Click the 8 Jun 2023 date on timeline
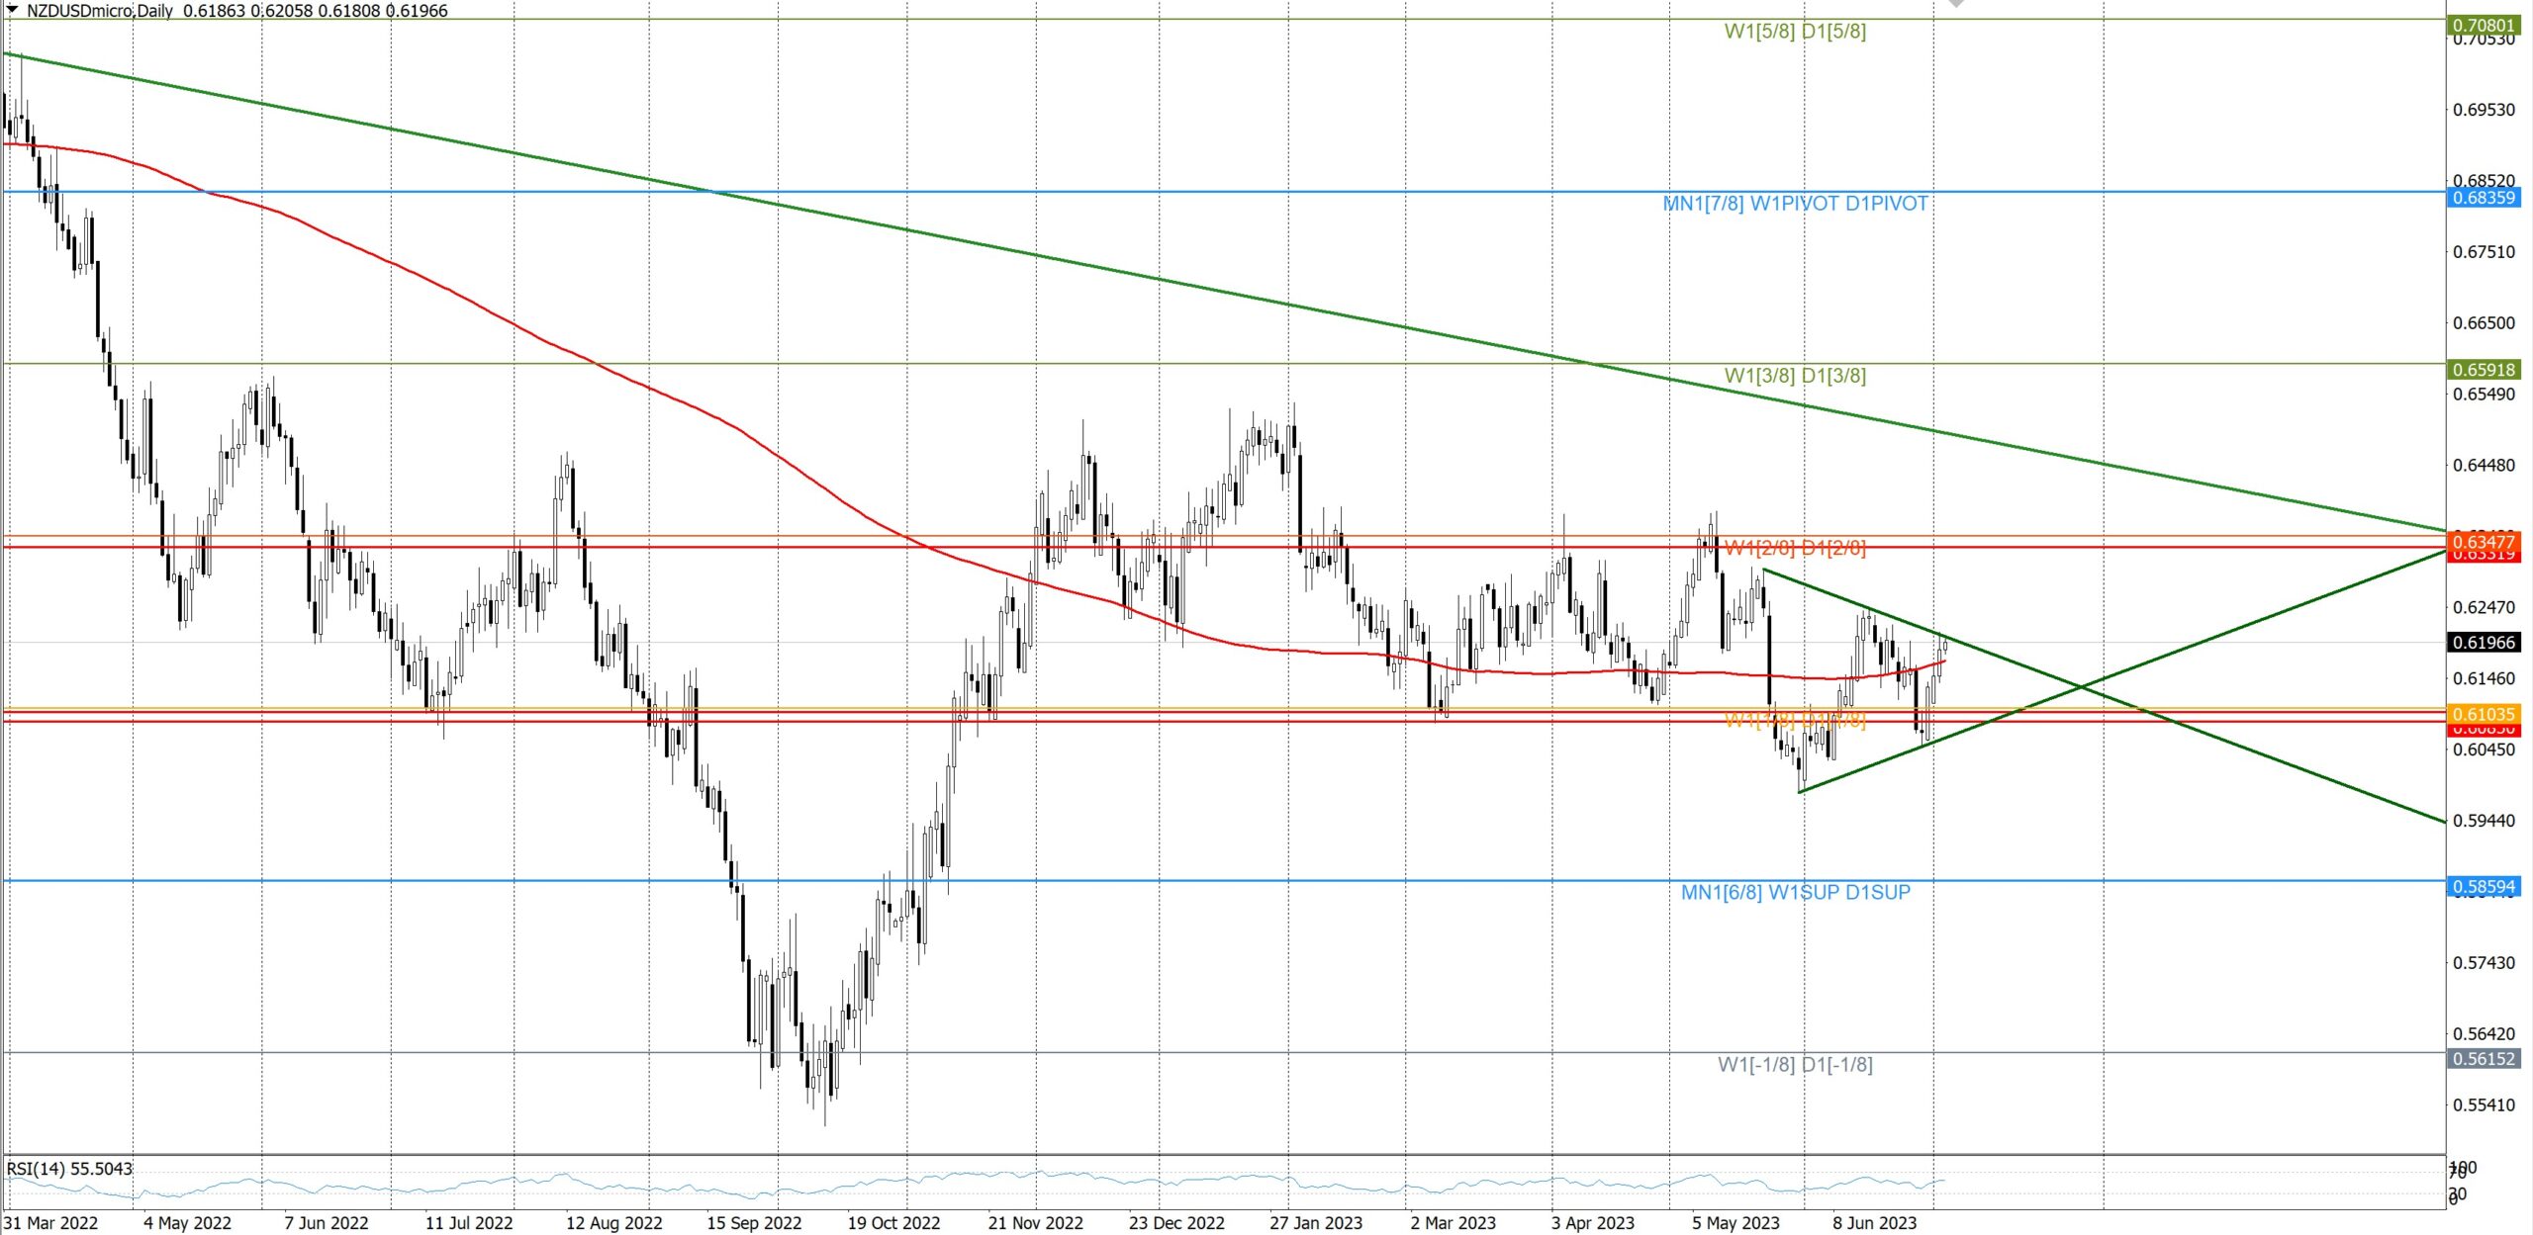 (x=1873, y=1223)
